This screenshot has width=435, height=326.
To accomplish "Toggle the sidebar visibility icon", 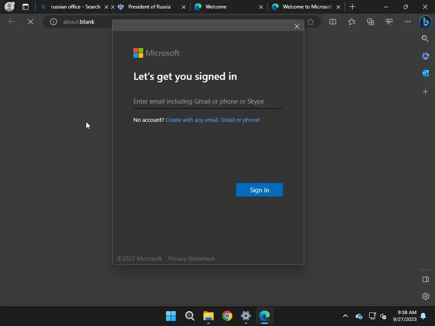I will 425,279.
